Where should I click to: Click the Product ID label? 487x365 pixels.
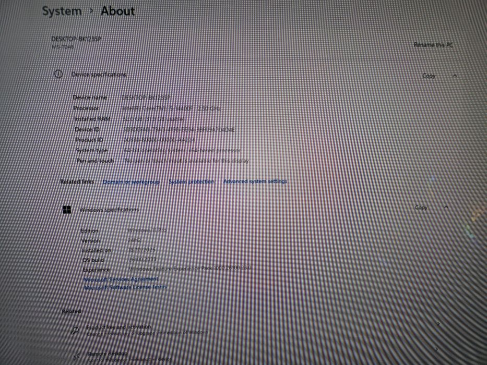[x=89, y=140]
